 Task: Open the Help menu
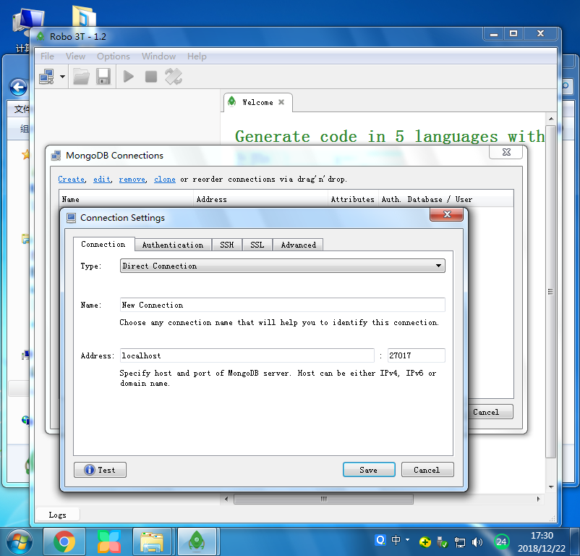[197, 56]
